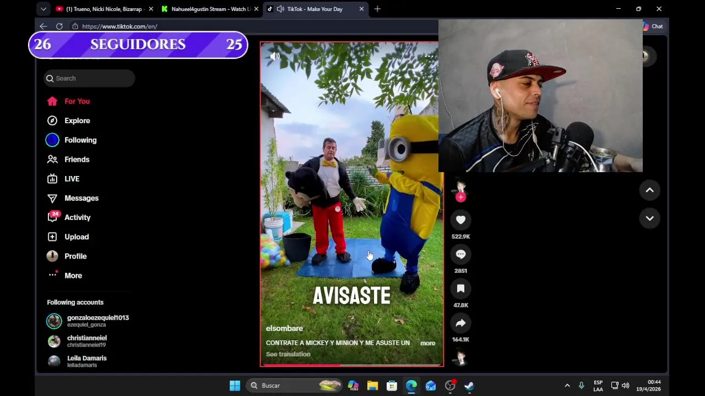
Task: Open your Profile page
Action: point(67,256)
